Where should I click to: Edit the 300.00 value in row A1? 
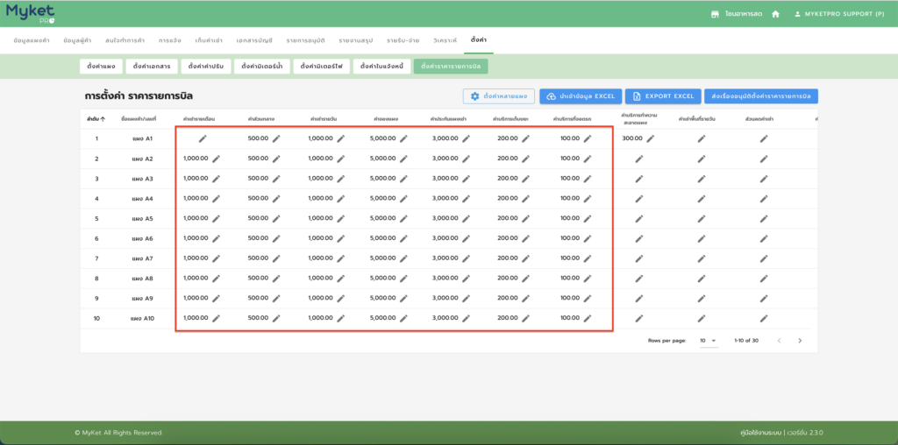coord(651,138)
